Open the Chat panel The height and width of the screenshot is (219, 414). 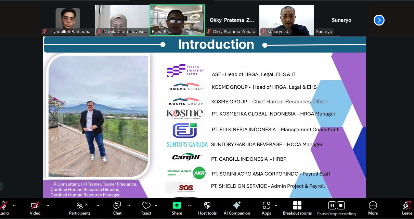[x=117, y=208]
